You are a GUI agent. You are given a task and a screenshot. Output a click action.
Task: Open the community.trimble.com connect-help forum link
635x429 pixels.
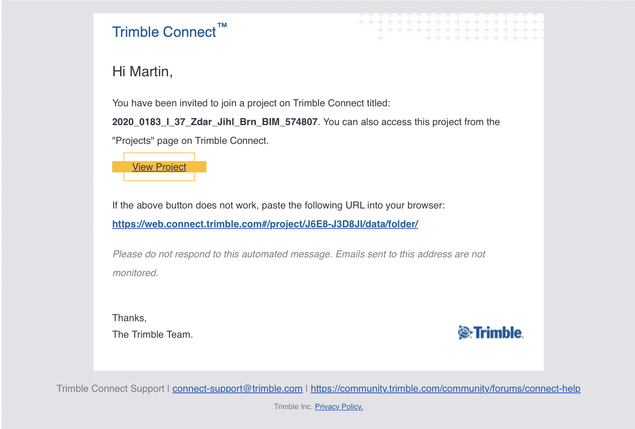(x=445, y=388)
